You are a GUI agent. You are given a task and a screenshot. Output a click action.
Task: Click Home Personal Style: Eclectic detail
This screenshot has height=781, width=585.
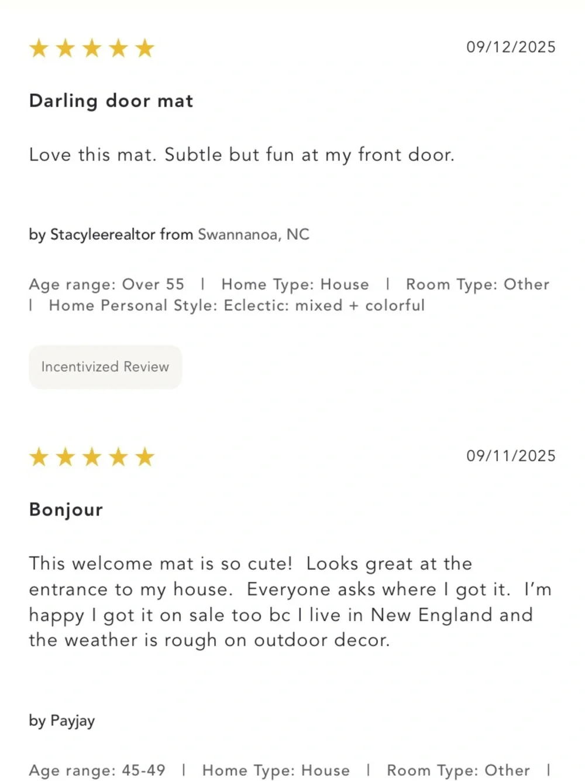237,305
